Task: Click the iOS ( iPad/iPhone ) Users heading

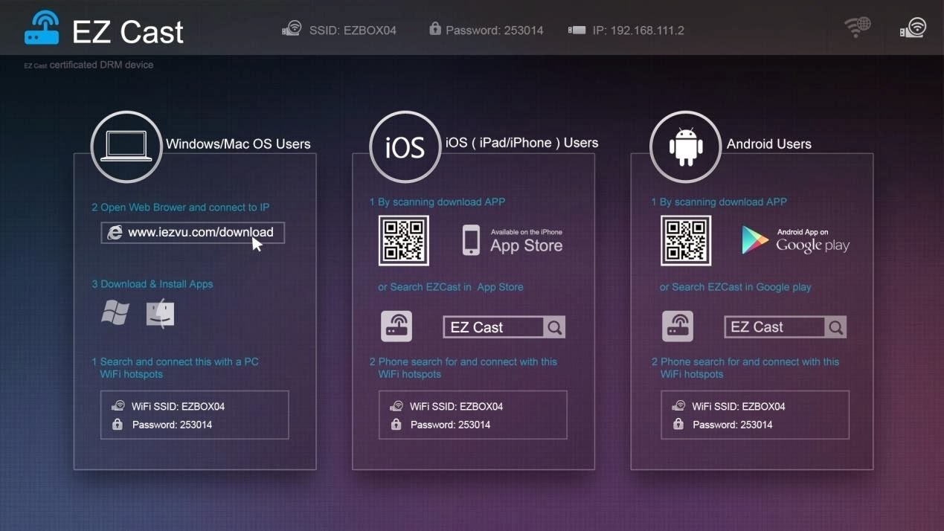Action: click(521, 143)
